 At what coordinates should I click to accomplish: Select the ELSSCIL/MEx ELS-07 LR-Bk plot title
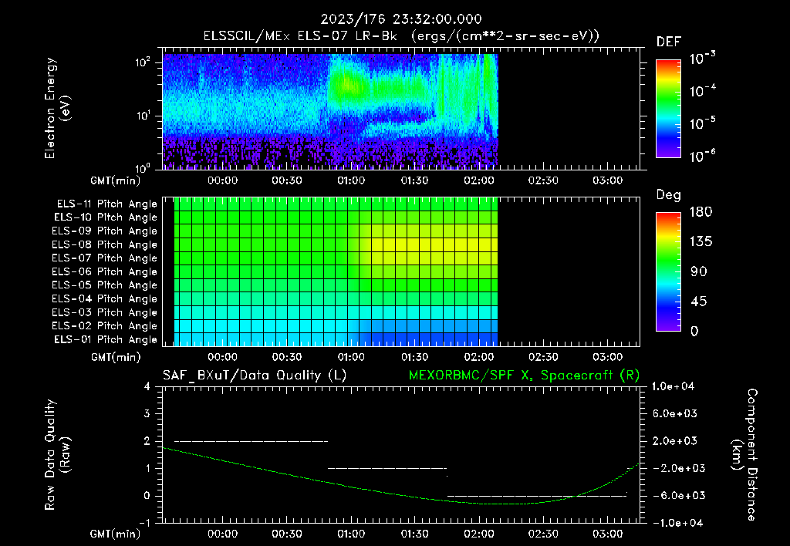tap(401, 36)
